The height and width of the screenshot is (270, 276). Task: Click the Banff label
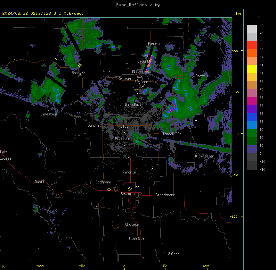(40, 182)
